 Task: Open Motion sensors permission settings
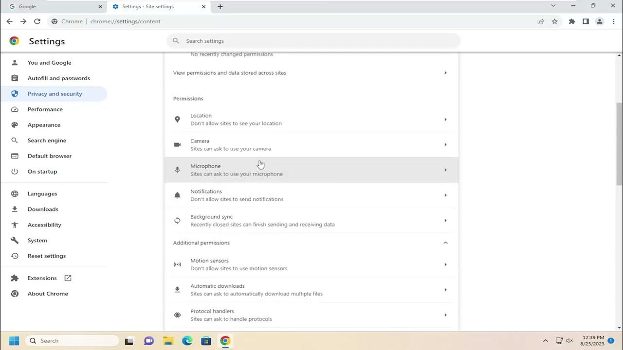(x=311, y=264)
